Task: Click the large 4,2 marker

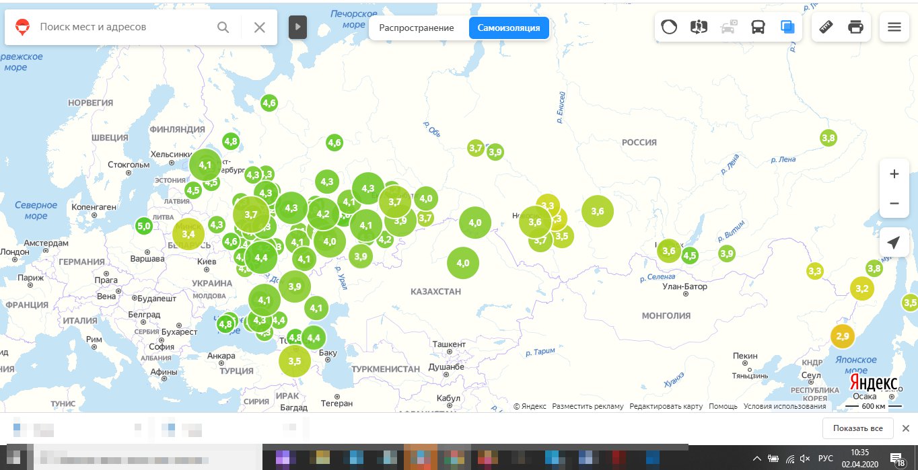Action: pos(323,214)
